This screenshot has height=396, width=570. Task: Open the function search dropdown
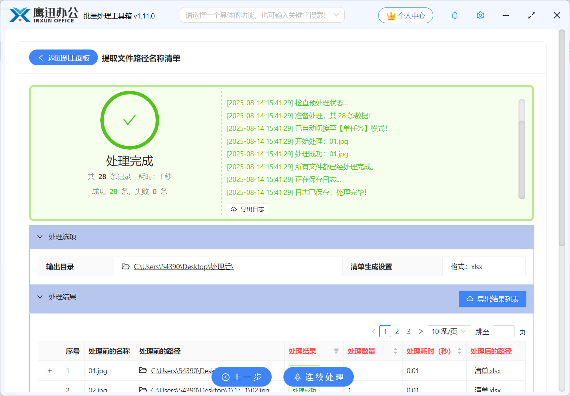click(262, 15)
